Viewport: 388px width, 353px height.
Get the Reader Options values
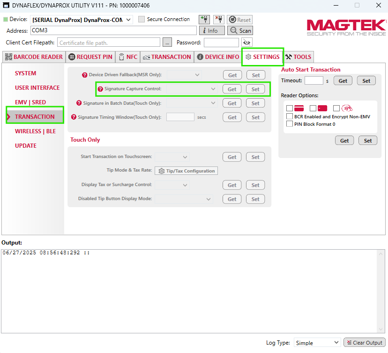(x=344, y=140)
